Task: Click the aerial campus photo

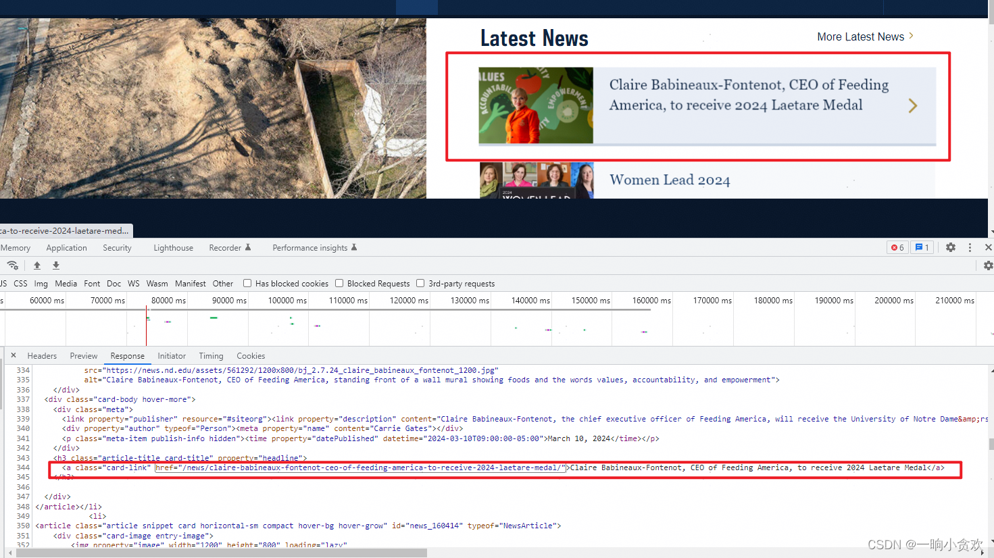Action: point(213,108)
